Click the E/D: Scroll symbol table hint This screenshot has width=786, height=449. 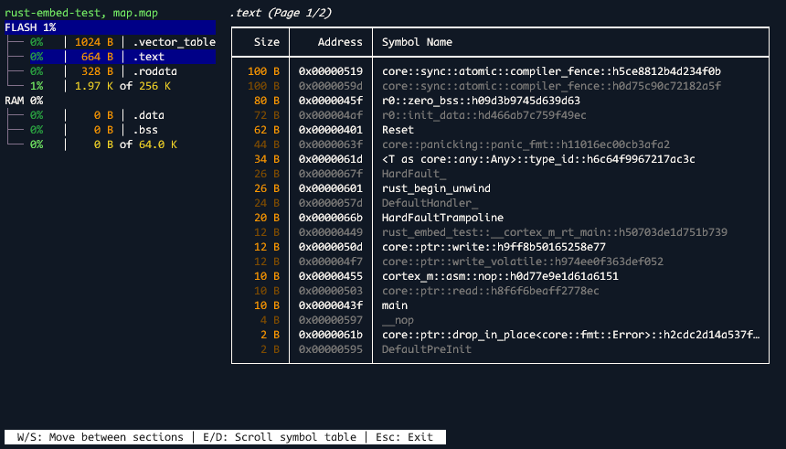(279, 437)
